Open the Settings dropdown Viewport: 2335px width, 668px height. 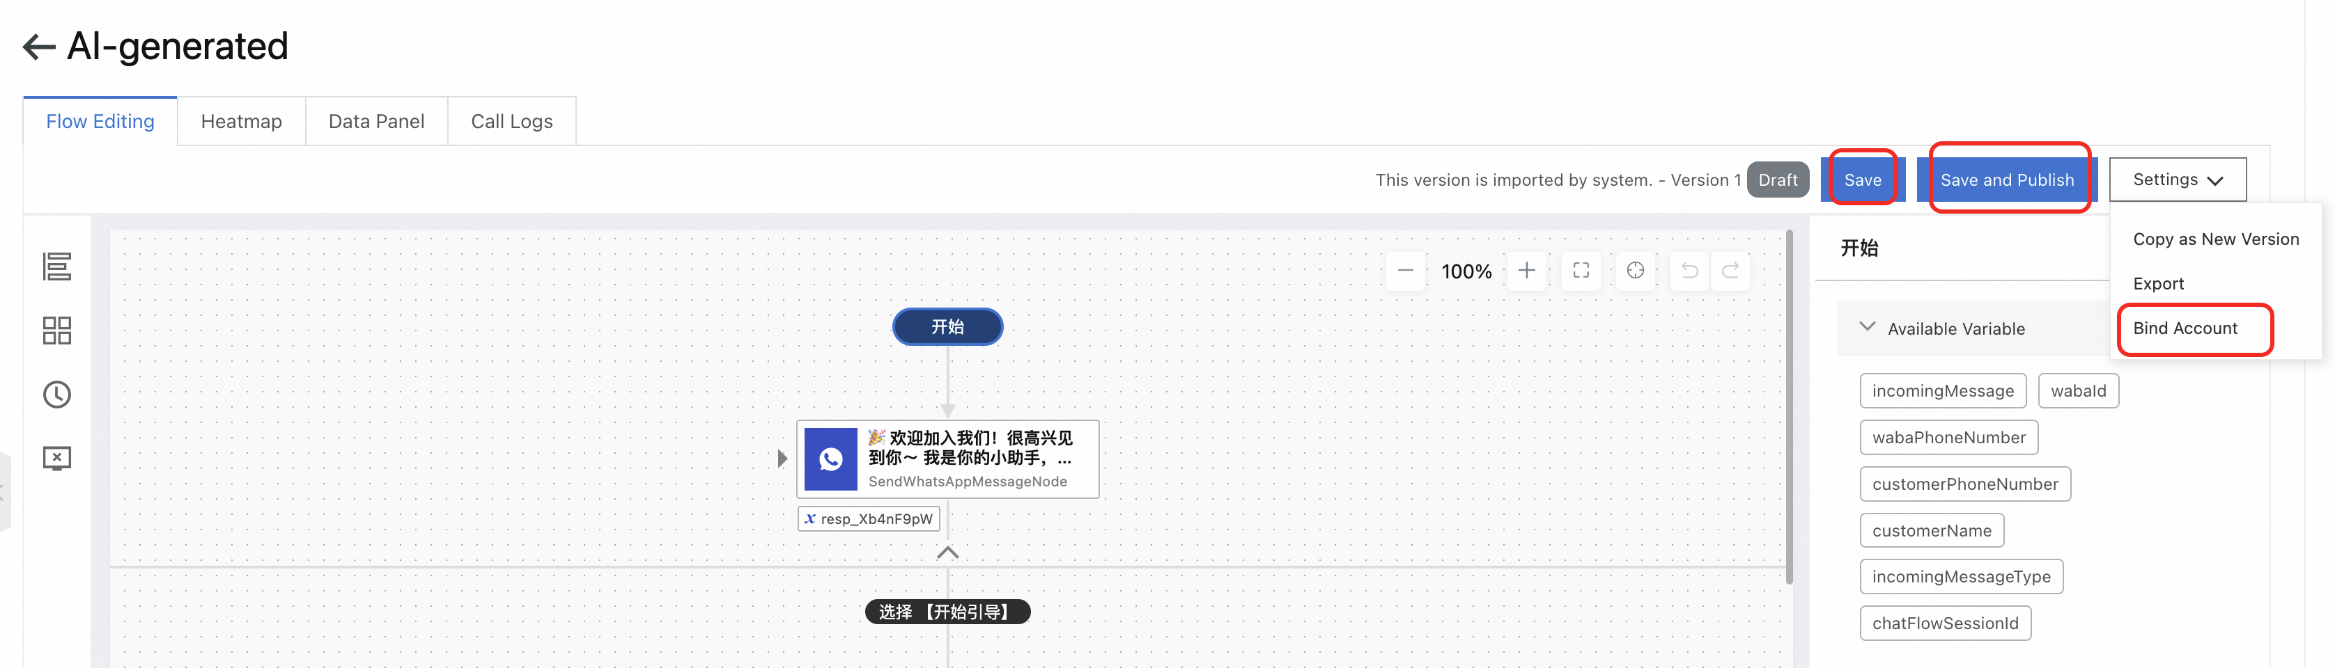2176,180
